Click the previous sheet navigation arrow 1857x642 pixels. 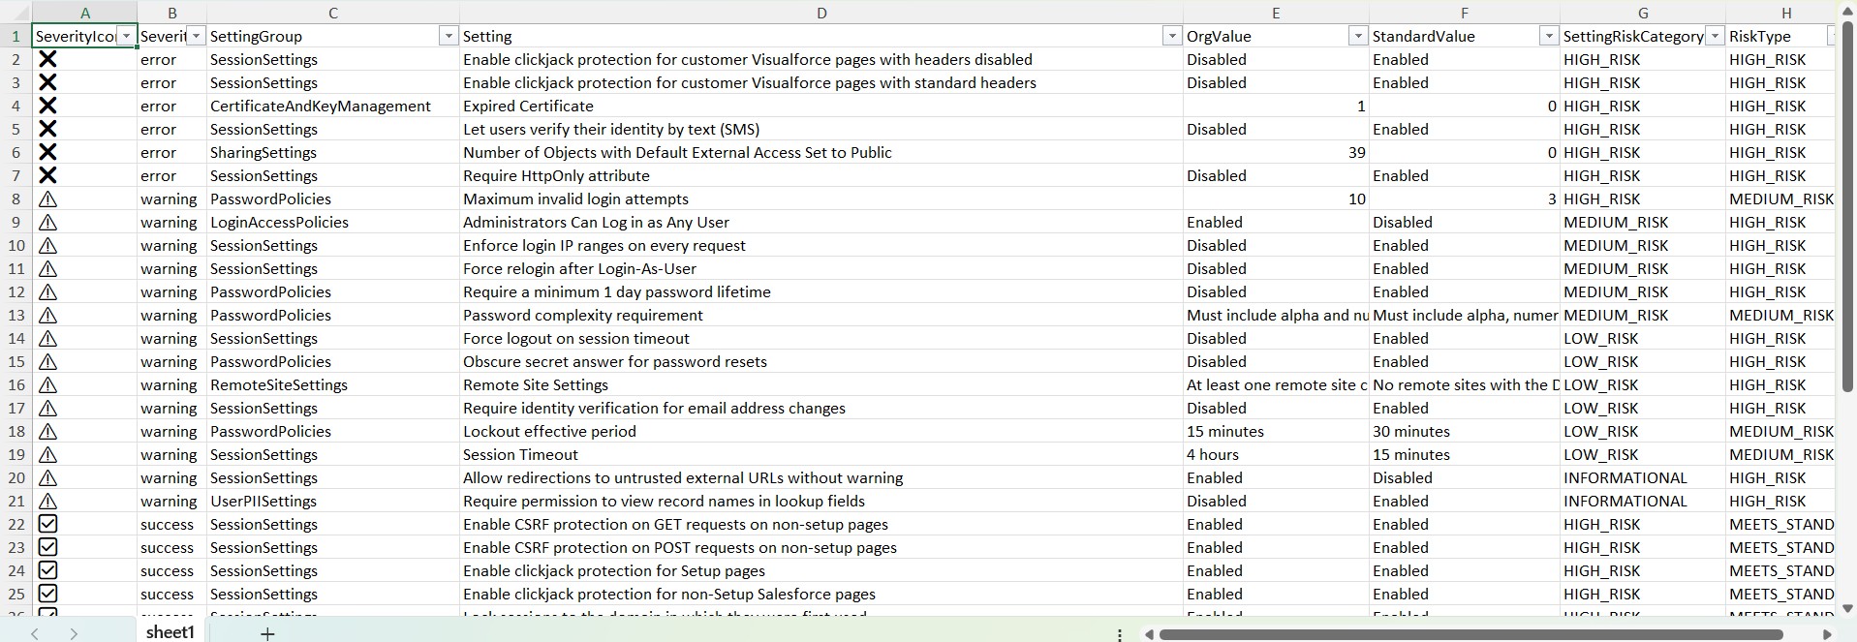[35, 633]
